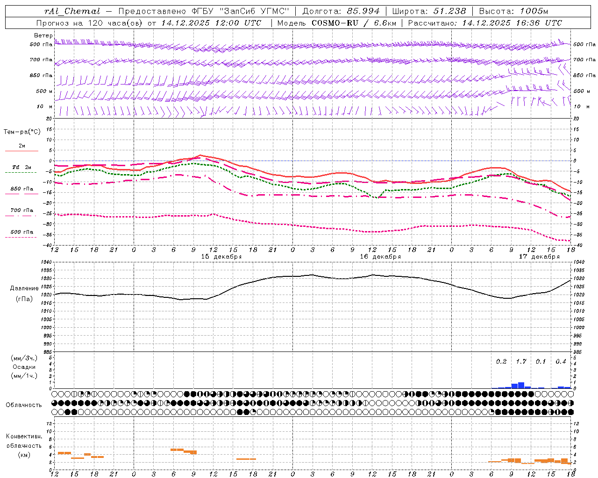This screenshot has height=478, width=598.
Task: Click the 17 декабря date label
Action: (x=539, y=257)
